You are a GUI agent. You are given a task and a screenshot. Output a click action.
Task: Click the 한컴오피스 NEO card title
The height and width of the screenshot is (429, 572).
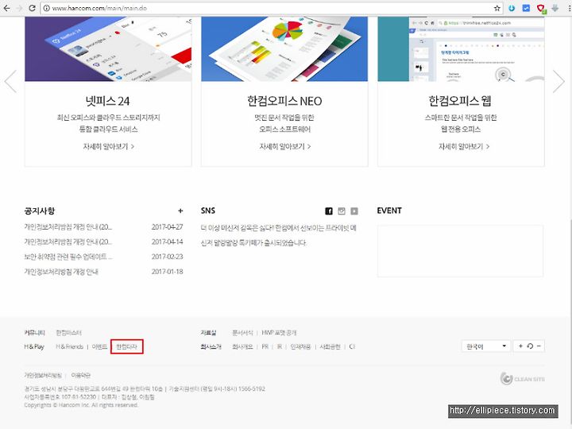[x=284, y=101]
